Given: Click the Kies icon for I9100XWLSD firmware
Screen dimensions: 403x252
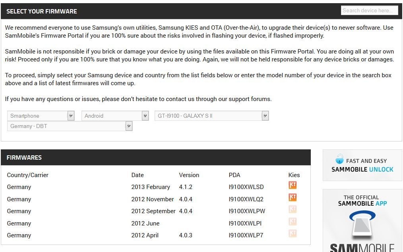Looking at the screenshot, I should click(293, 185).
